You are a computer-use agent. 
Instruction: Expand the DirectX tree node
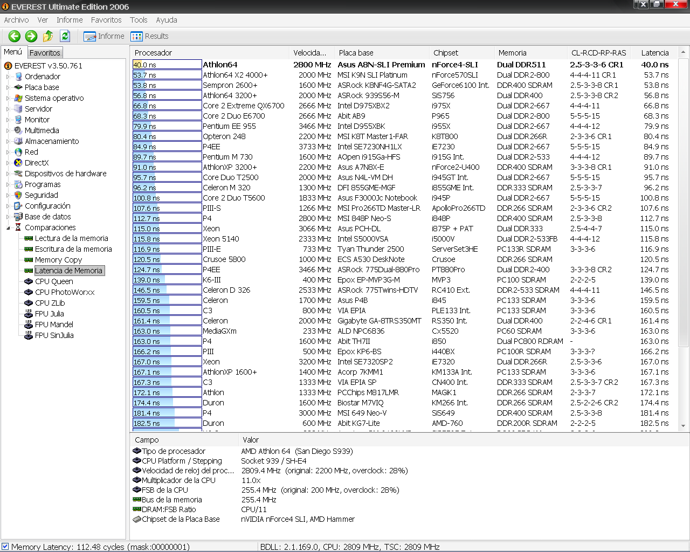(x=8, y=163)
